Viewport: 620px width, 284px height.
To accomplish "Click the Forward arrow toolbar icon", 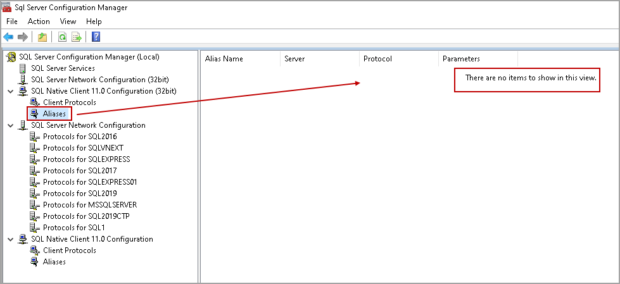I will coord(23,37).
